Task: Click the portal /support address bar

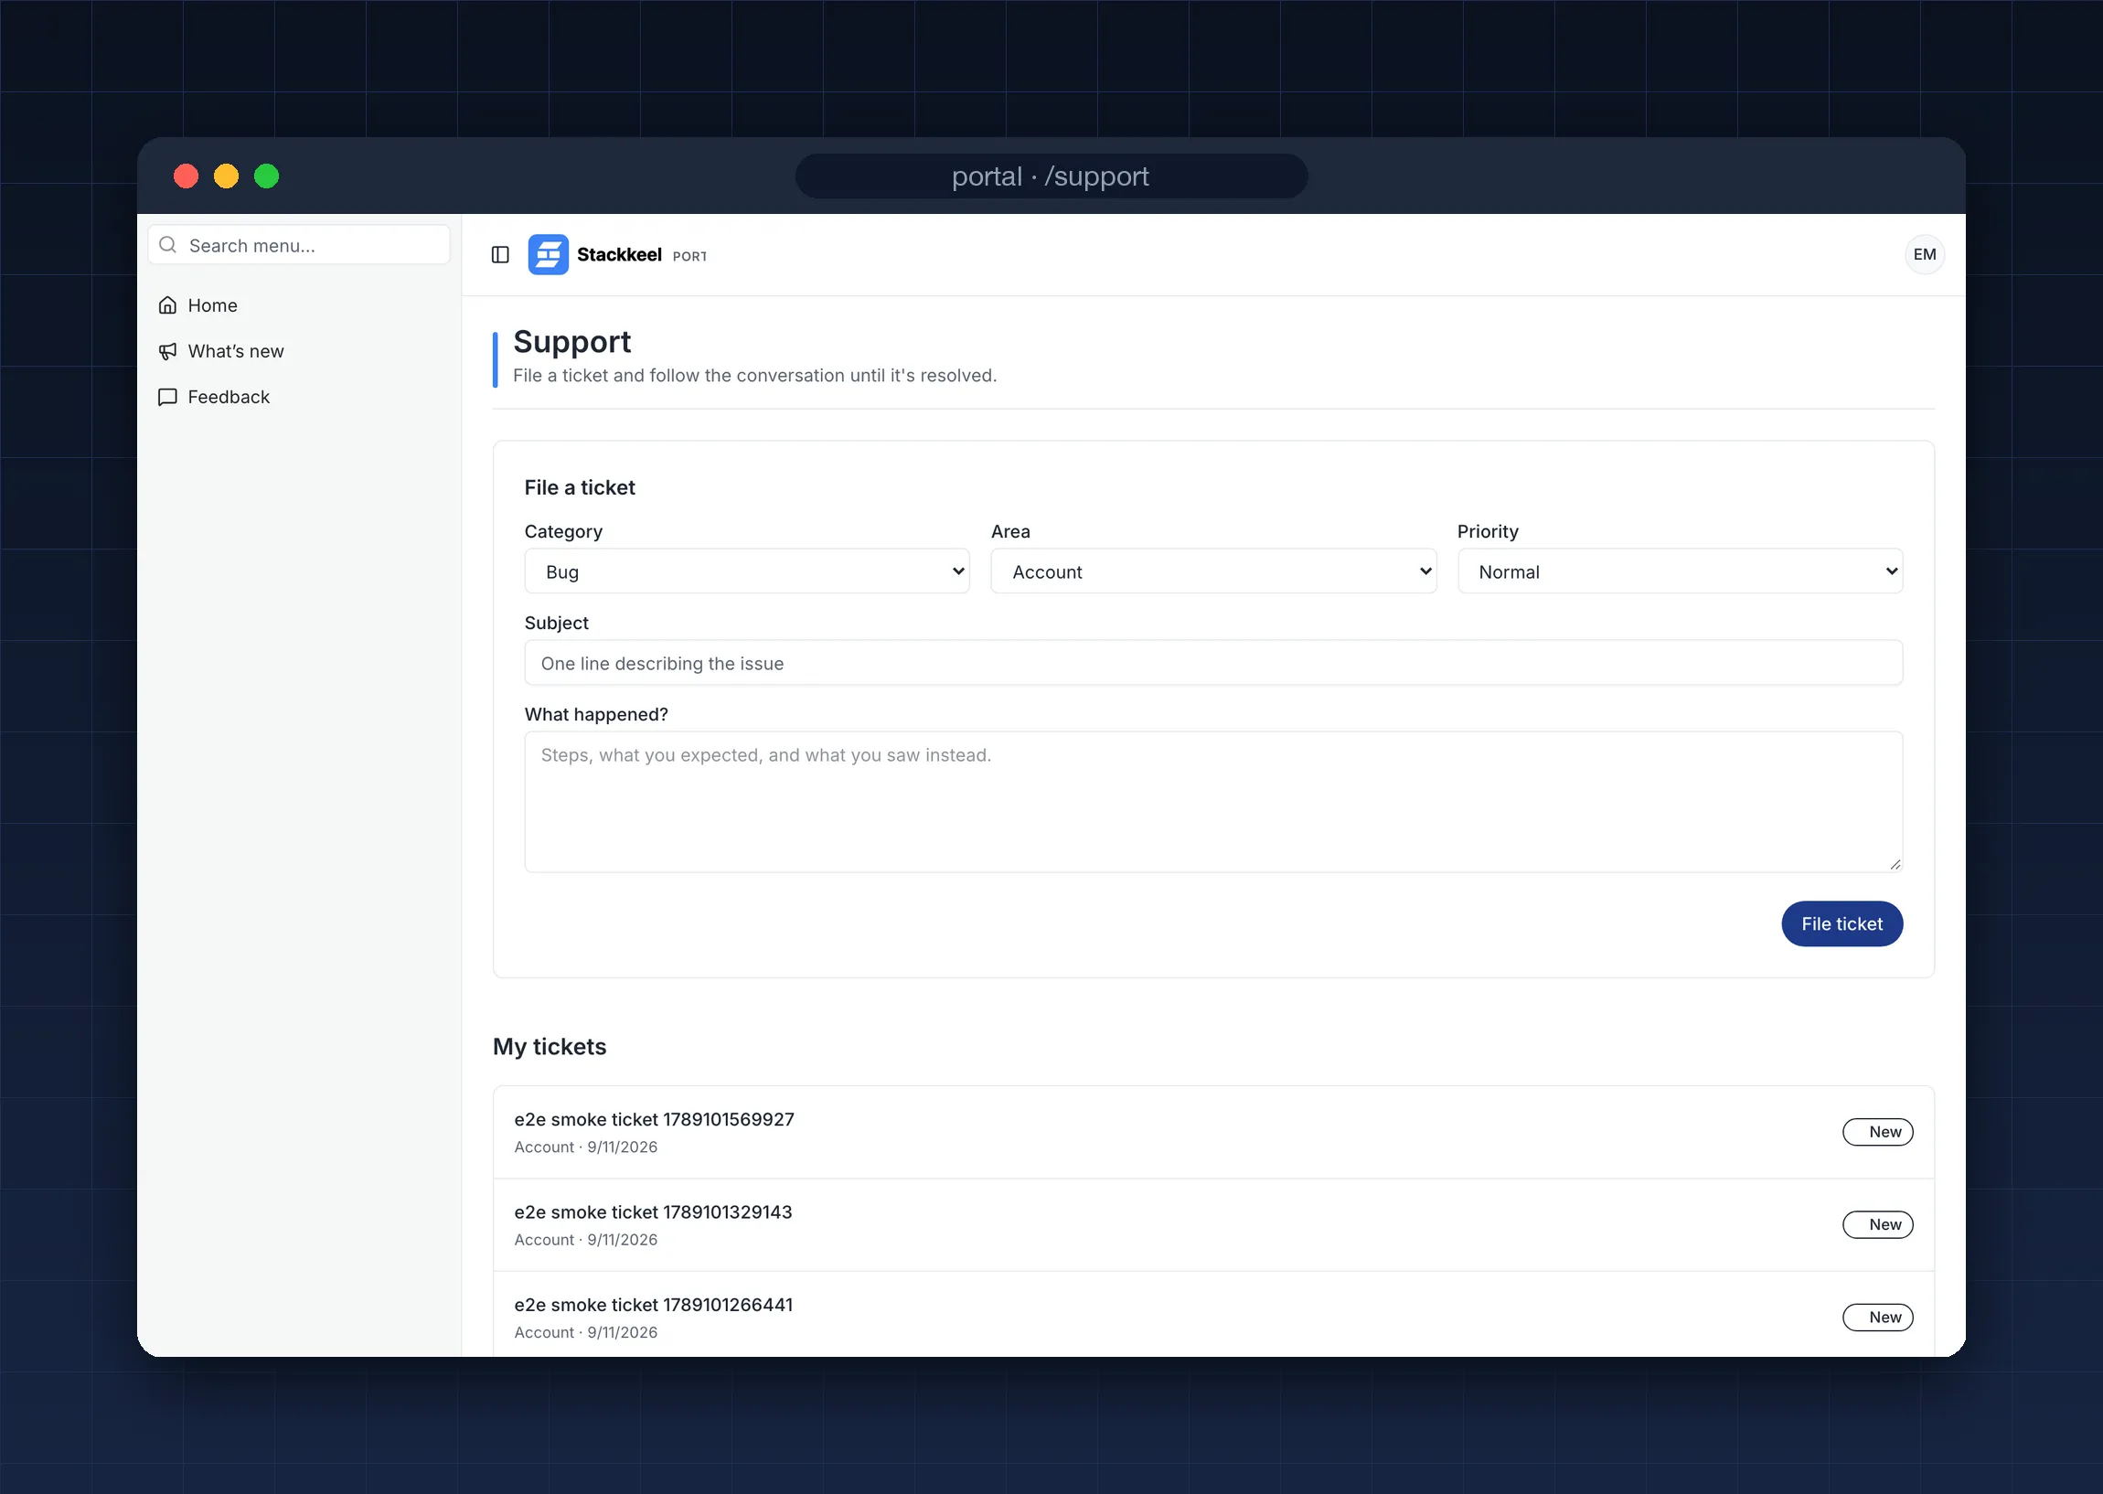Action: (x=1051, y=176)
